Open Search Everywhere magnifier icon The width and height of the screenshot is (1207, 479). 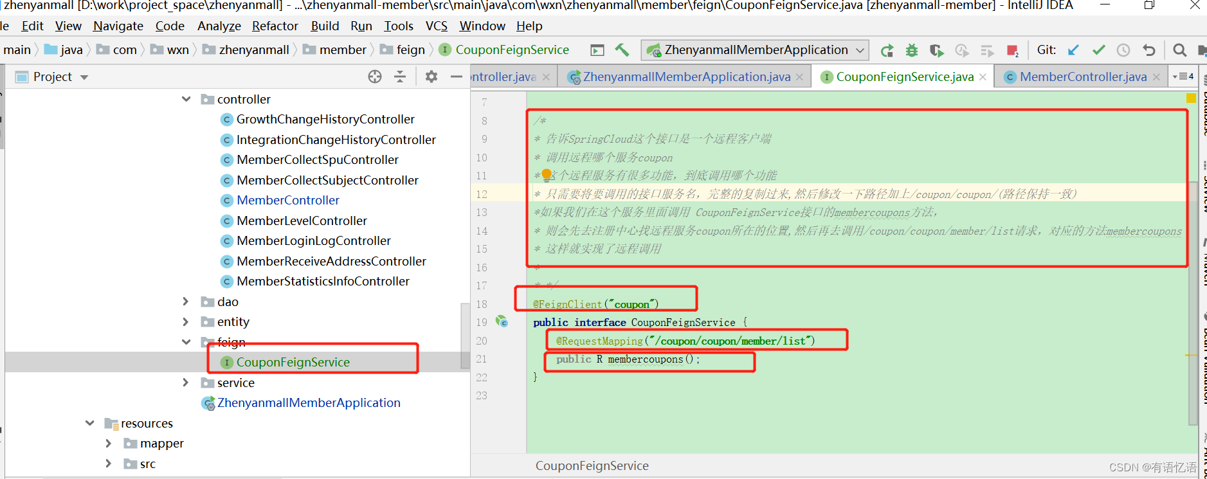click(1179, 50)
